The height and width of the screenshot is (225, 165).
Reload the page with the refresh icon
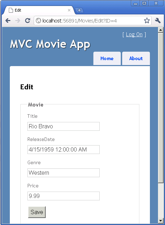(27, 21)
